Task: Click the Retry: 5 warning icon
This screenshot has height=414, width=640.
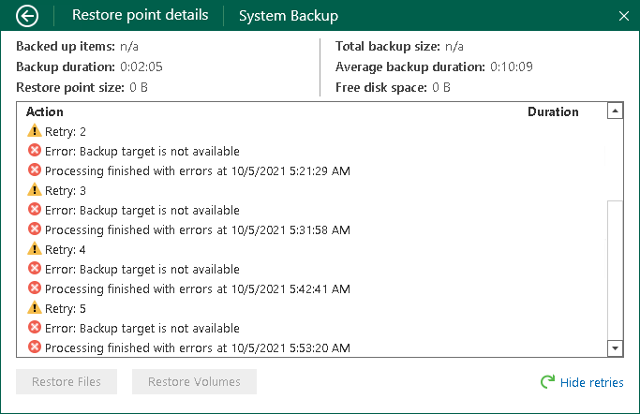Action: point(35,308)
